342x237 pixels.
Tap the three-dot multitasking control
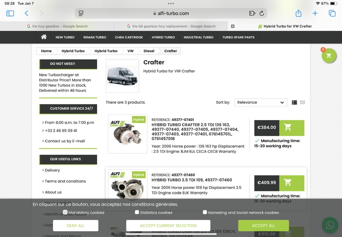(x=171, y=4)
